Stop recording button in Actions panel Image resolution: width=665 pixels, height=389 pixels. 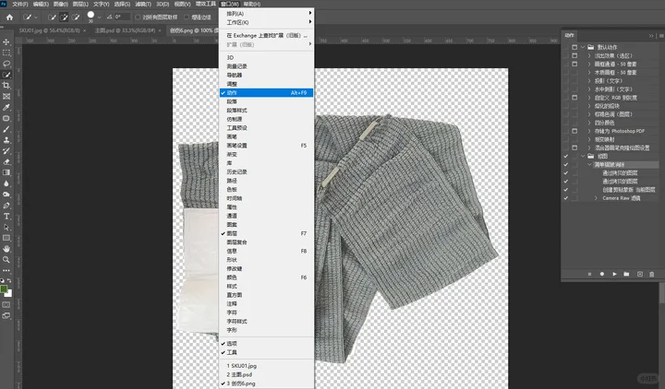point(589,275)
